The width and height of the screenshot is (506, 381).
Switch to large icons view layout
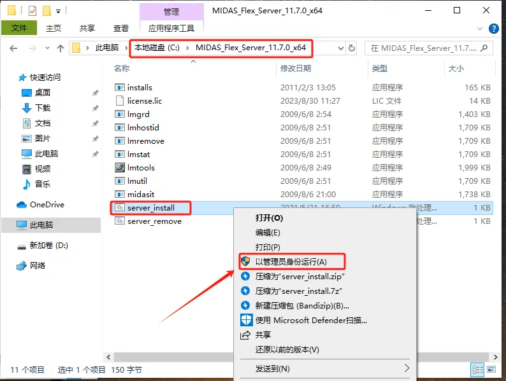(x=491, y=370)
